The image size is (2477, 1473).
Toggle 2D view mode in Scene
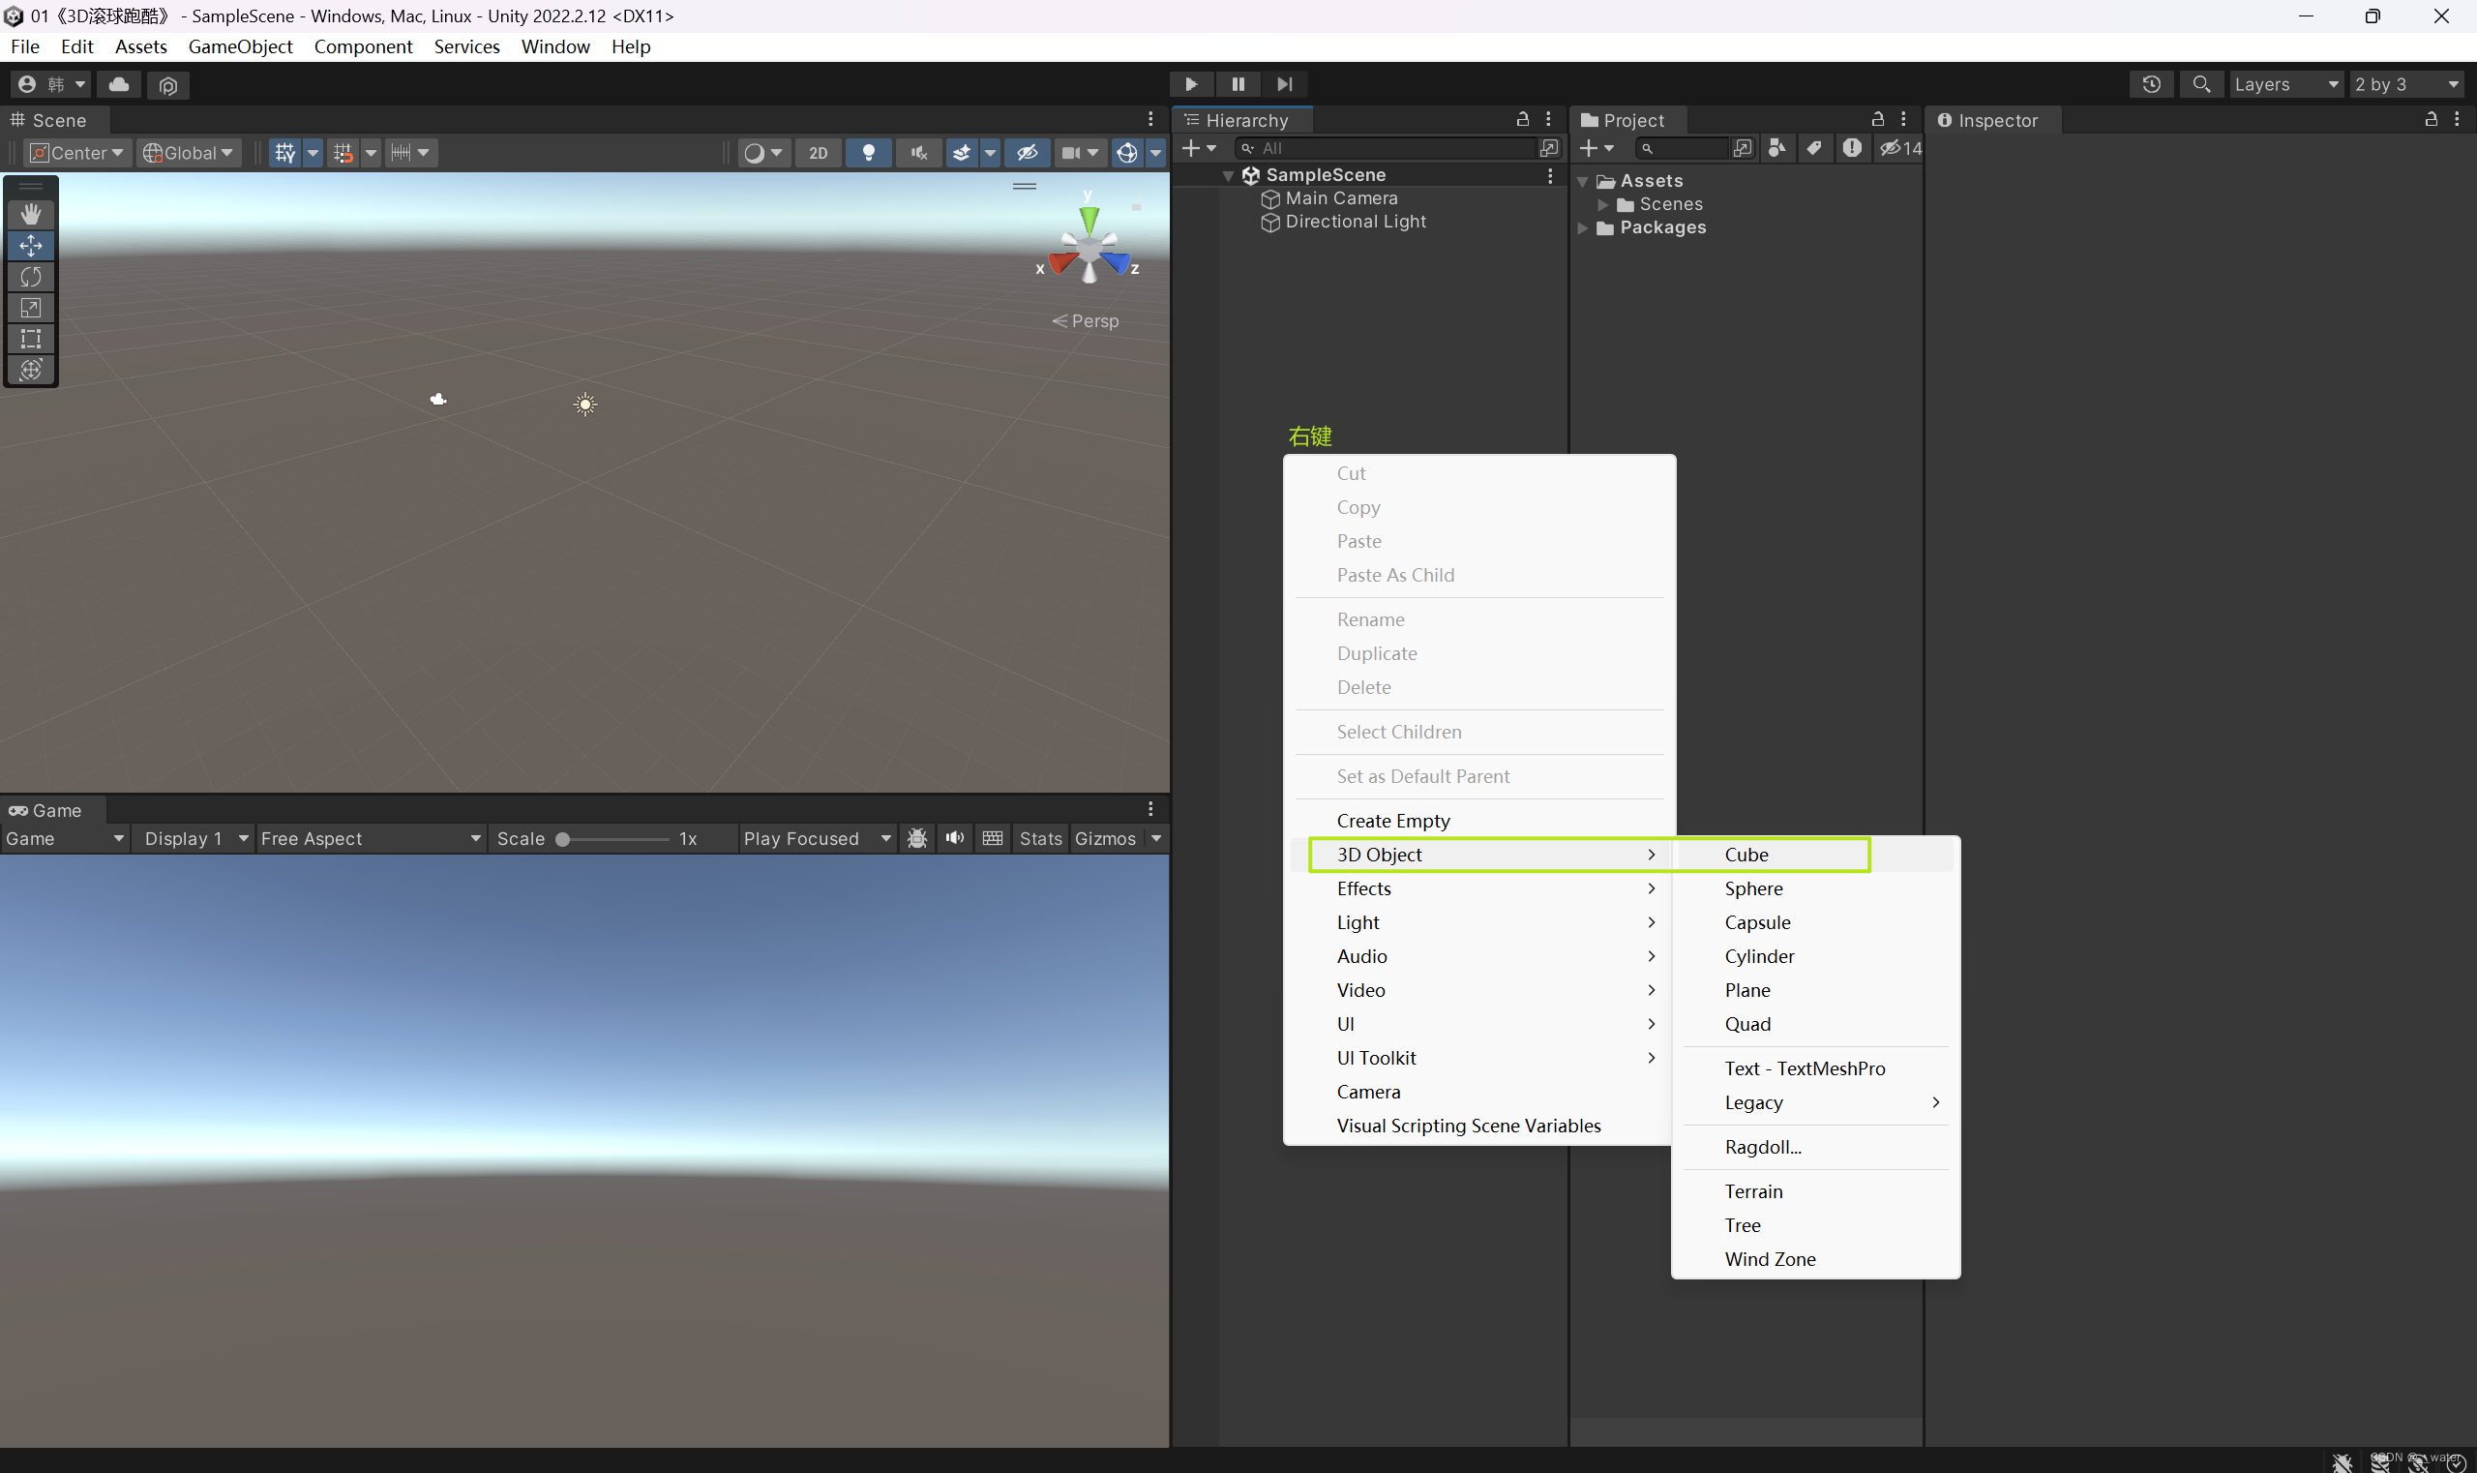tap(818, 153)
